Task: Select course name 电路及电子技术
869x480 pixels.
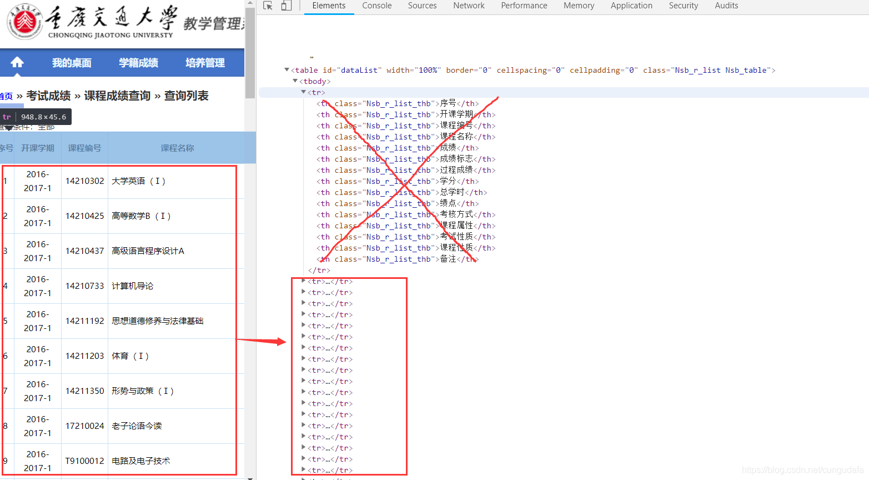Action: coord(140,461)
